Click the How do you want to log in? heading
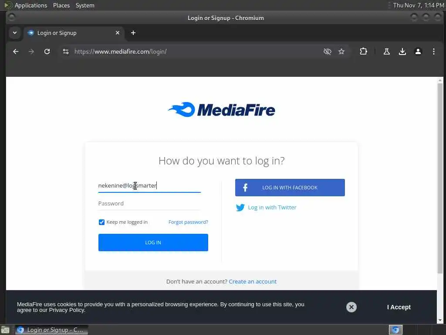This screenshot has width=446, height=335. pos(222,161)
